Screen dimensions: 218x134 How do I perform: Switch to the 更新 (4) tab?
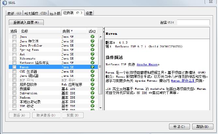[x=14, y=13]
